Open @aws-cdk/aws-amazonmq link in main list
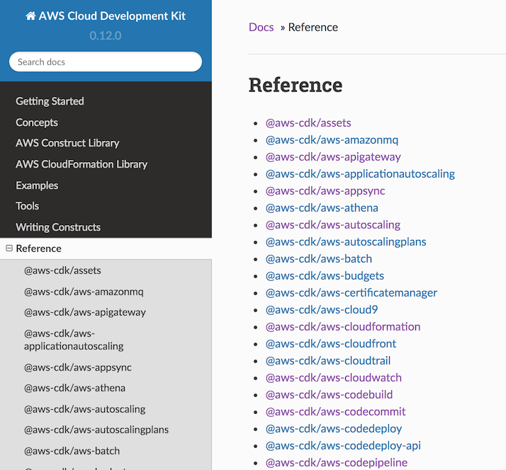 [x=332, y=140]
